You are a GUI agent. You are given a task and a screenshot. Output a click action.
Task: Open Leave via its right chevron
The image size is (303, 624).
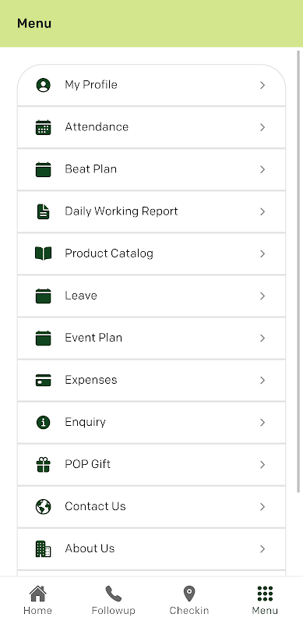click(262, 296)
